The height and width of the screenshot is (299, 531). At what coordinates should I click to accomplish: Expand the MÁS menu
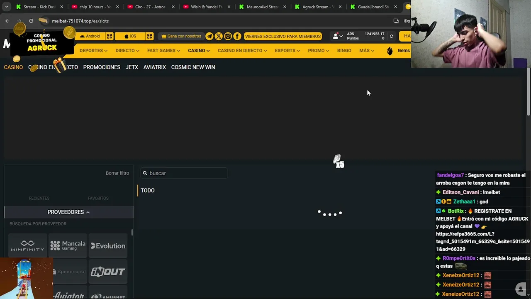tap(367, 51)
